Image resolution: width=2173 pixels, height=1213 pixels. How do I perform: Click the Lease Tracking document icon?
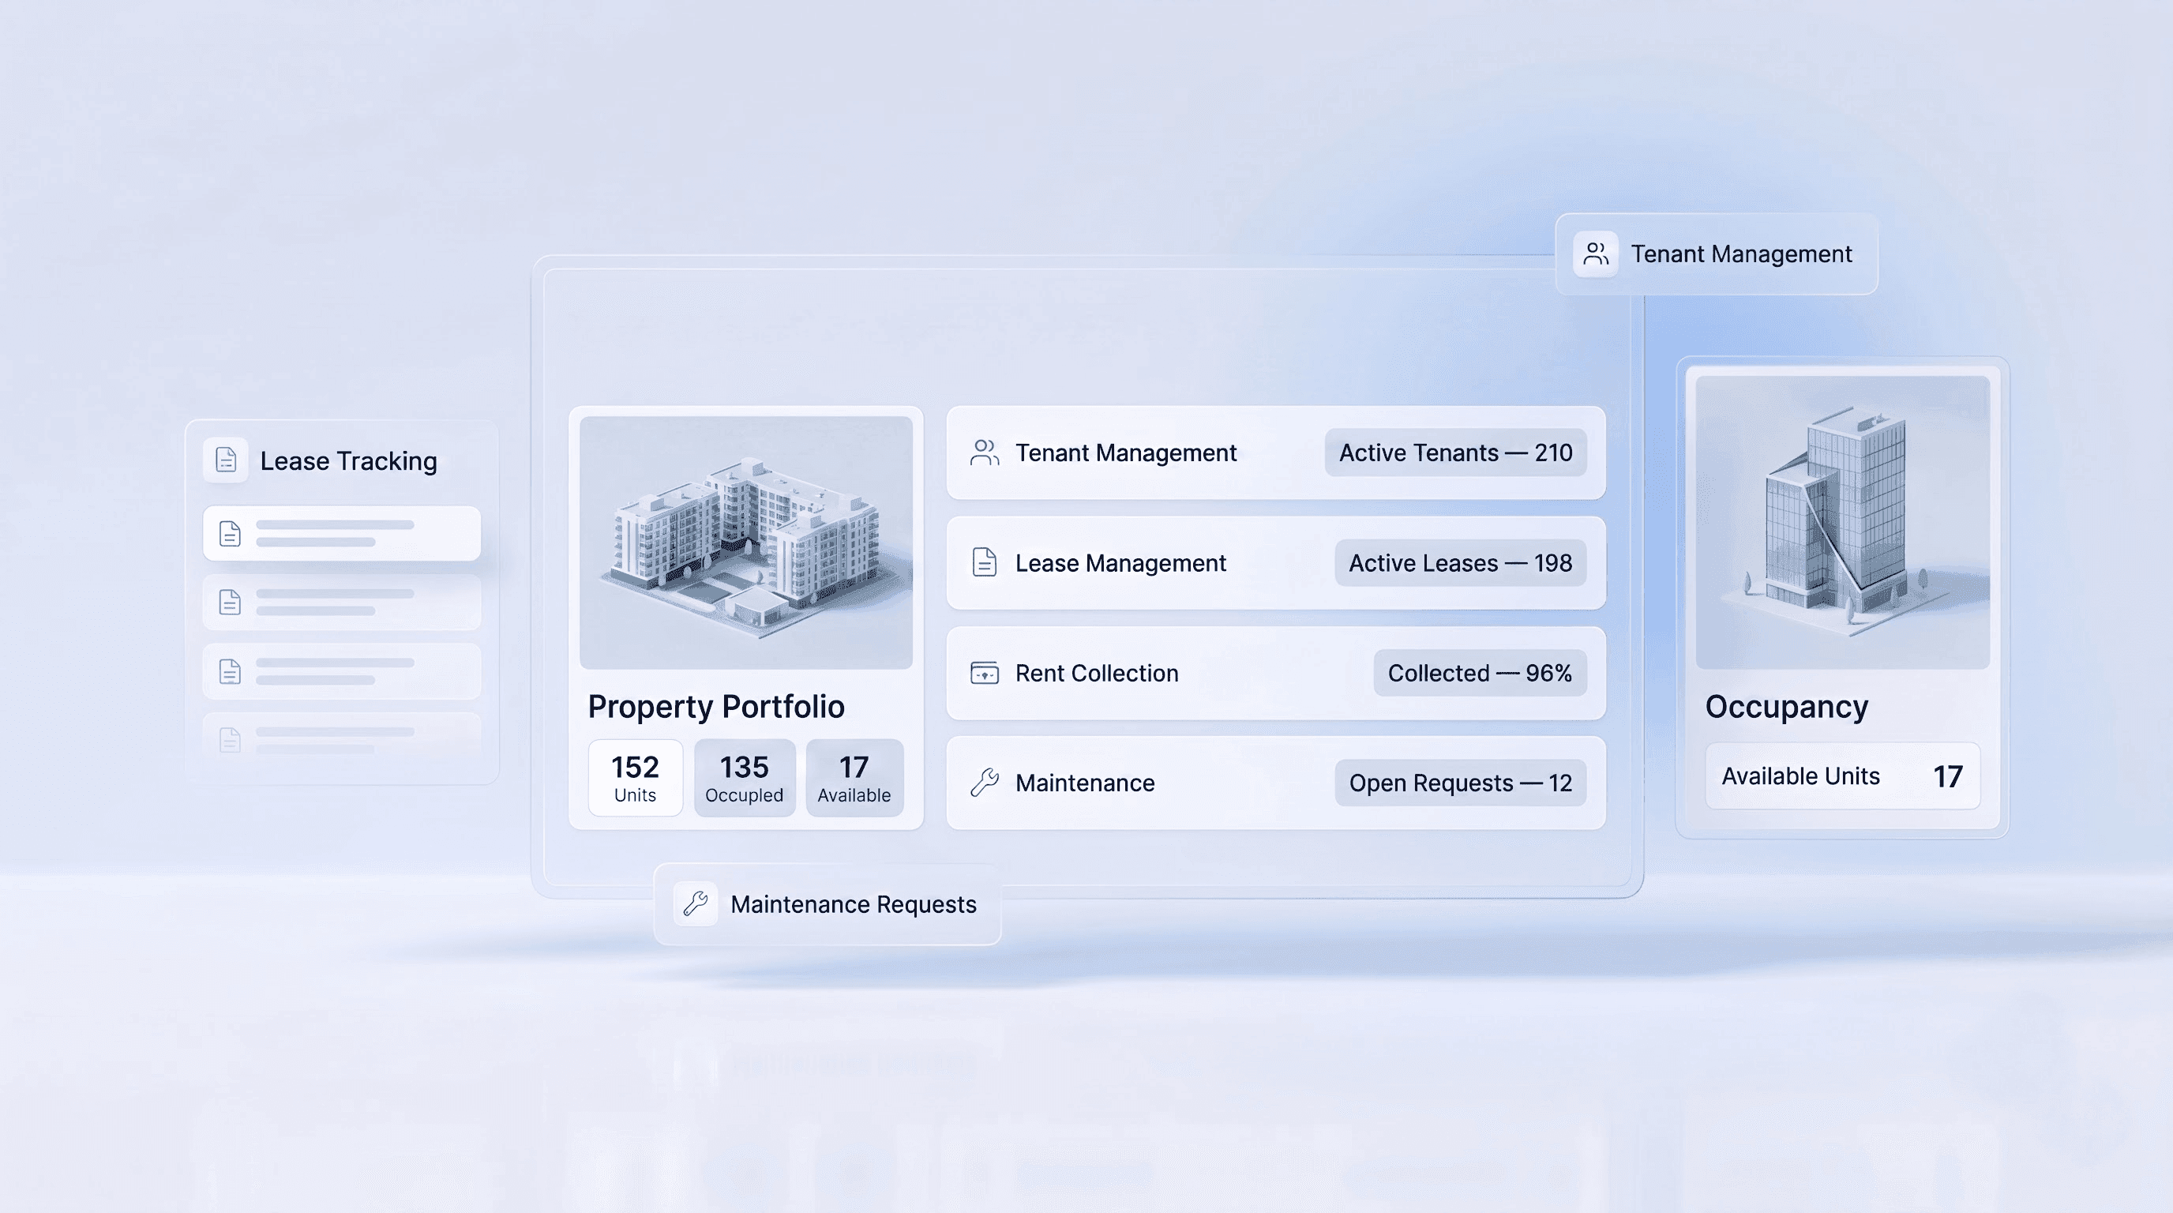[226, 460]
